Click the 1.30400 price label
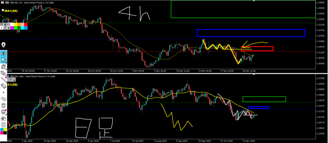The width and height of the screenshot is (329, 143). pos(321,63)
